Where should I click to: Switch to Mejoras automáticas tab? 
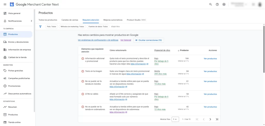(113, 20)
